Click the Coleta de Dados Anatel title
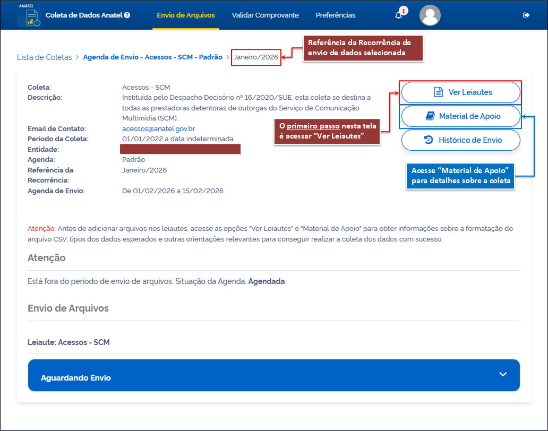Image resolution: width=548 pixels, height=431 pixels. 84,15
